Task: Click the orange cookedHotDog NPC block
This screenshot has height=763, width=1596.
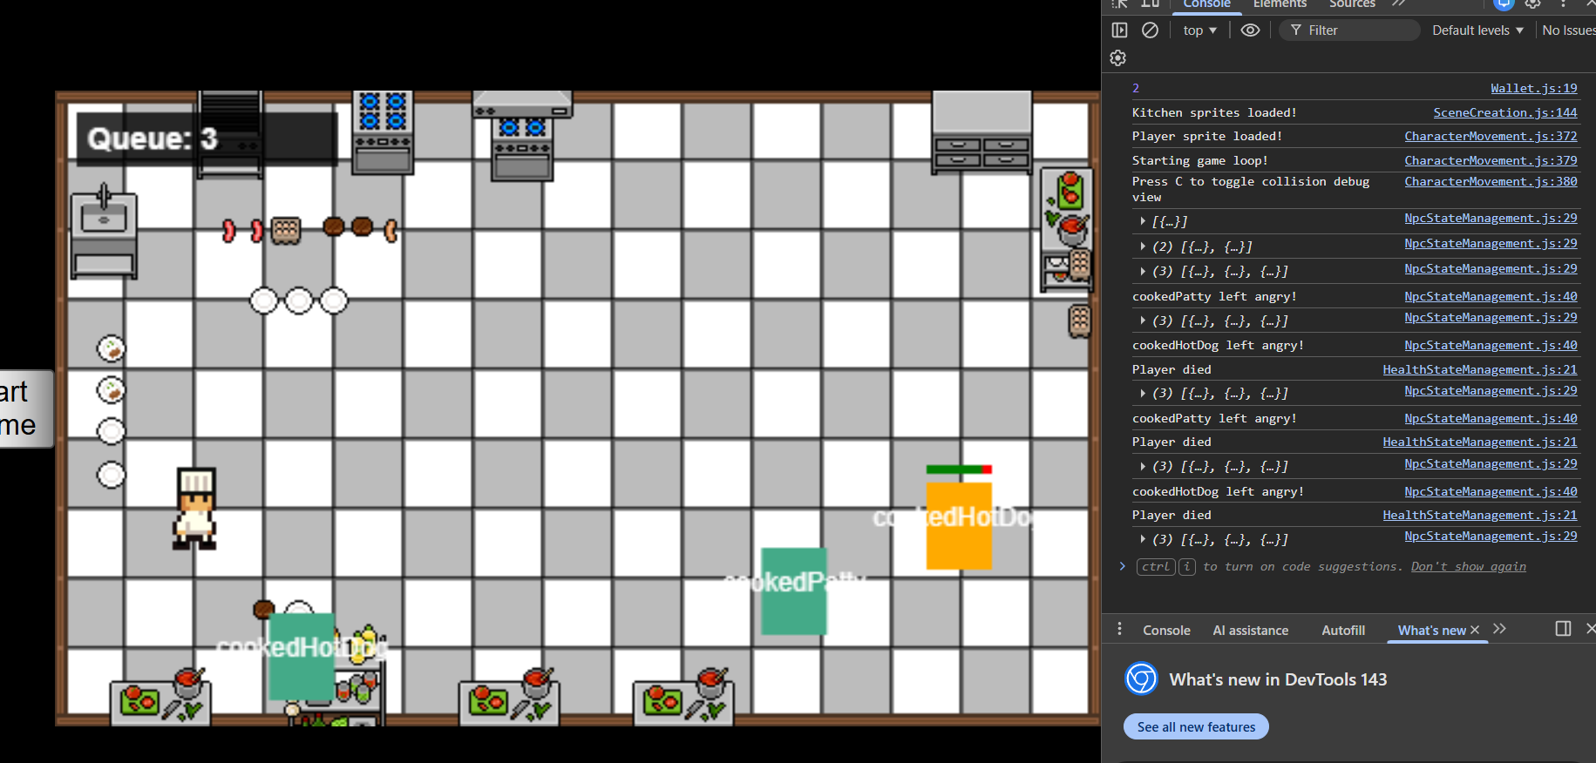Action: (x=959, y=525)
